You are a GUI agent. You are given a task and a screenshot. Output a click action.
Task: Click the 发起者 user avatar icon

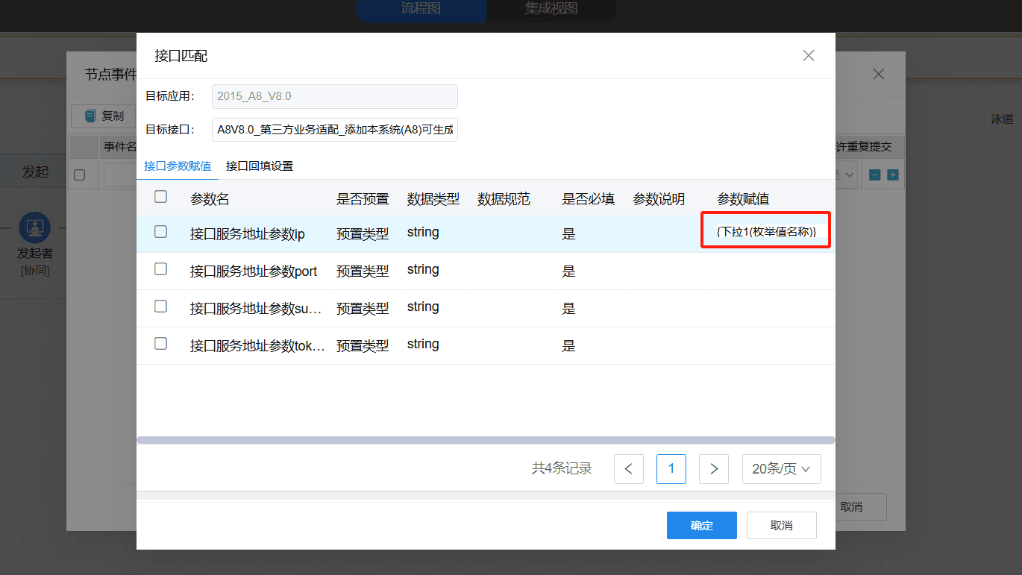point(34,227)
